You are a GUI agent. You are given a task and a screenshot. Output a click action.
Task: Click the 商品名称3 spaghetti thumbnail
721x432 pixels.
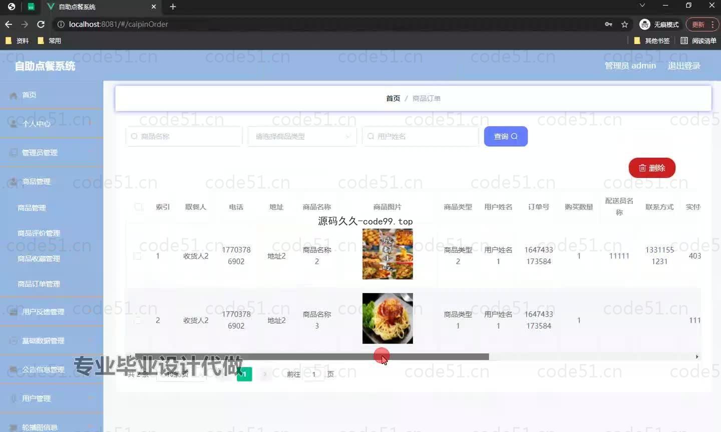(x=388, y=318)
